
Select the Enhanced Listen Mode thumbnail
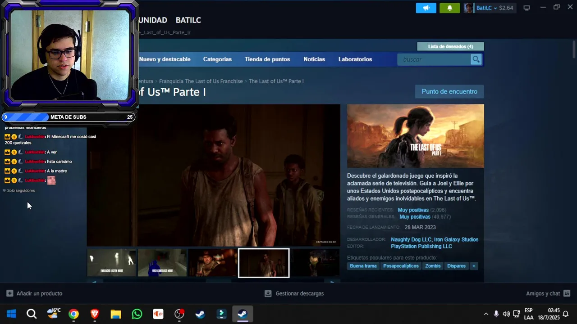click(111, 263)
